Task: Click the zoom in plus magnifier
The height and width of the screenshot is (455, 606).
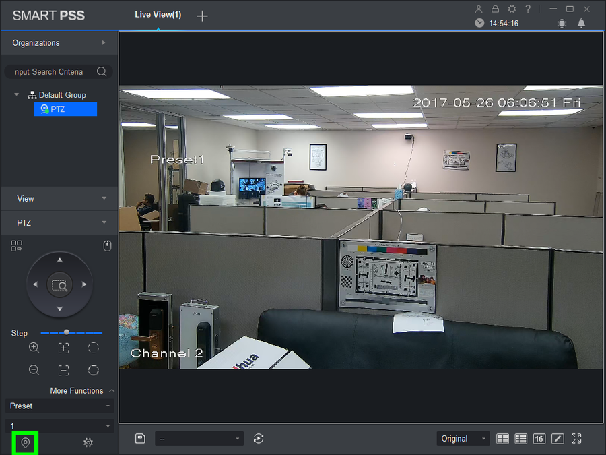Action: pos(34,347)
